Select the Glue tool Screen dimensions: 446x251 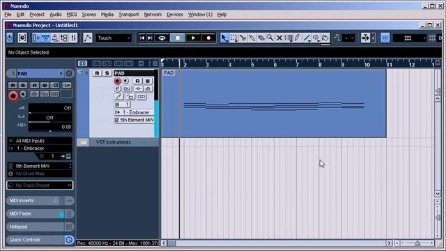tap(252, 38)
